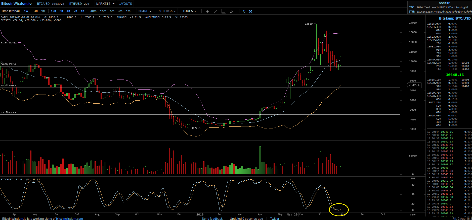
Task: Open the MARKETS dropdown menu
Action: point(105,4)
